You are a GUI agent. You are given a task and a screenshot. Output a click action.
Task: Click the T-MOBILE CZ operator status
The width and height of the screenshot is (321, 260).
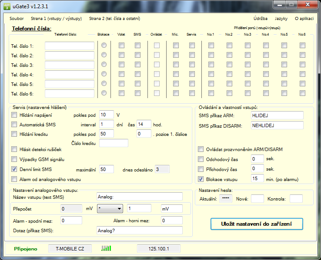pos(70,249)
